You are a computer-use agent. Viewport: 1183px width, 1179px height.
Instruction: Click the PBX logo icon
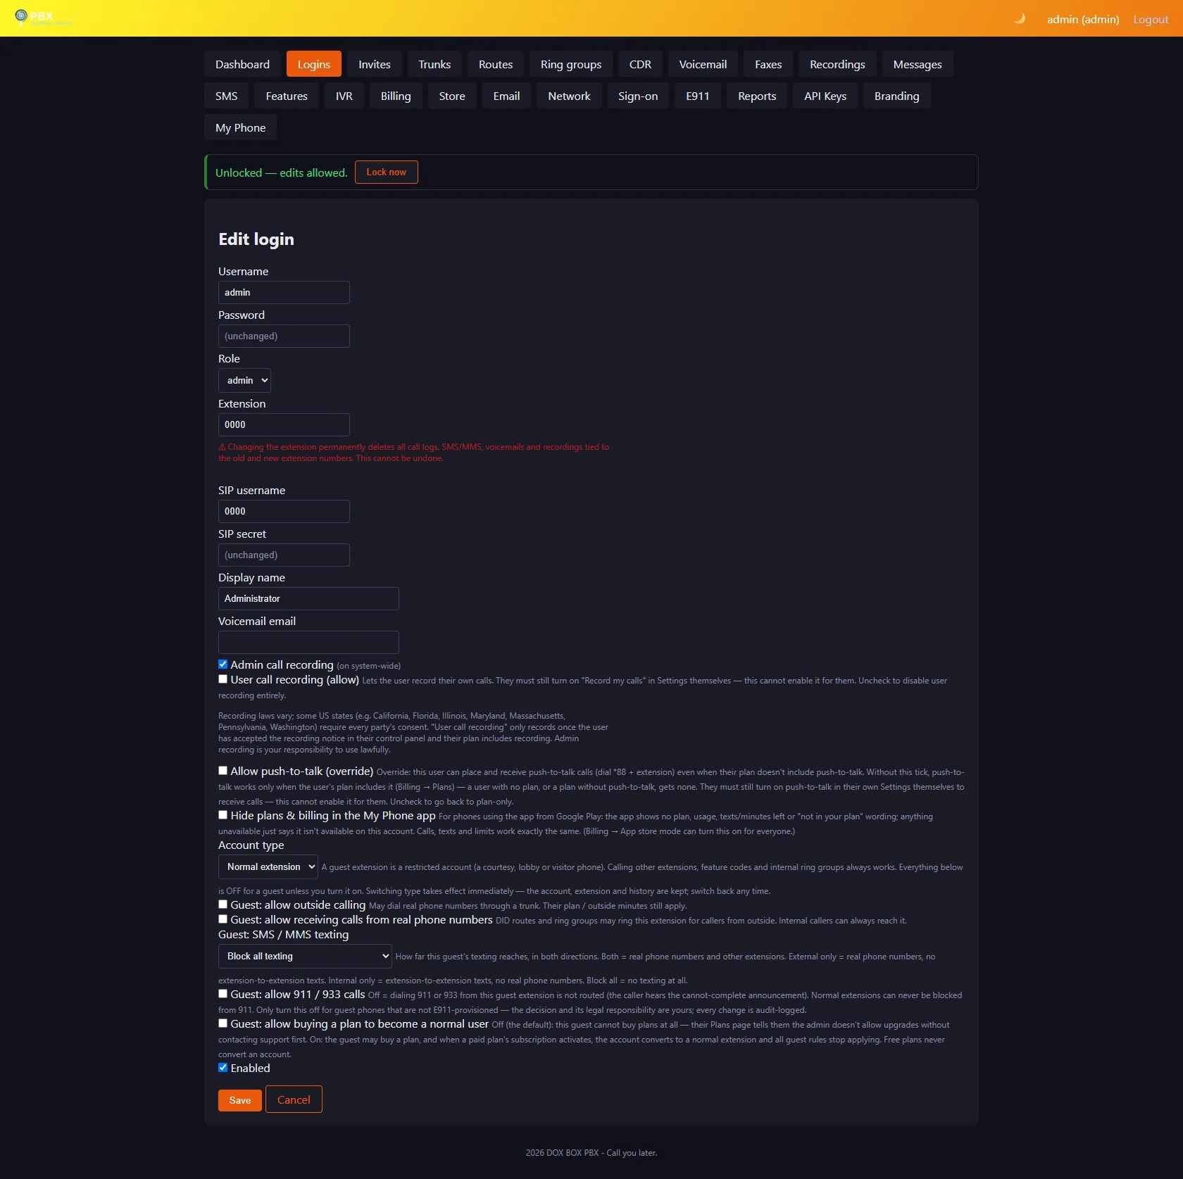tap(21, 16)
